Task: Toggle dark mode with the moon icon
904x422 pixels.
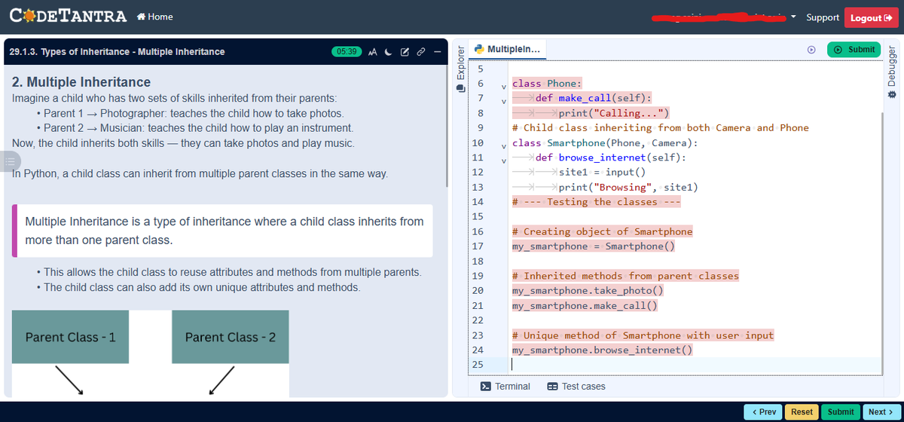Action: click(389, 51)
